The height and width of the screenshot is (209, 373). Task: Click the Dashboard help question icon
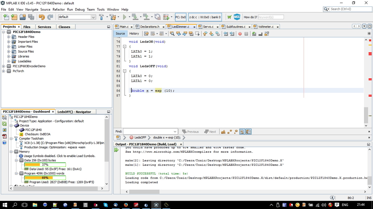5,143
